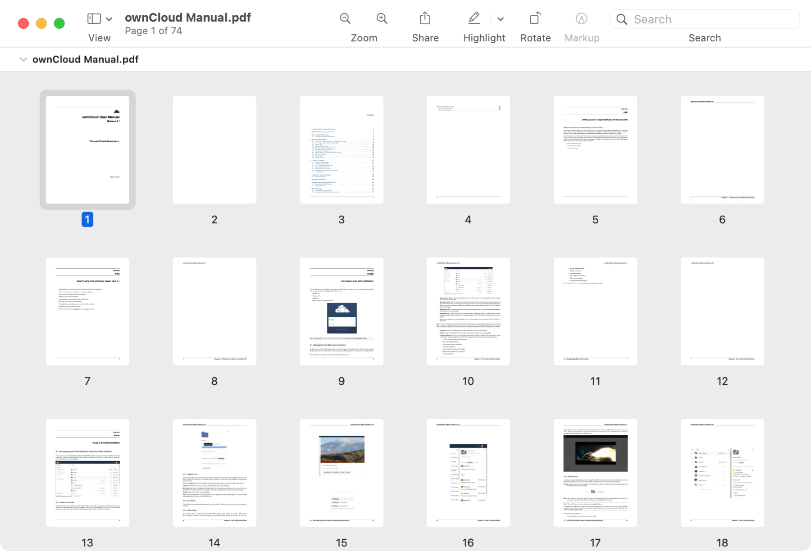Click the Search magnifier icon
The height and width of the screenshot is (551, 811).
622,19
